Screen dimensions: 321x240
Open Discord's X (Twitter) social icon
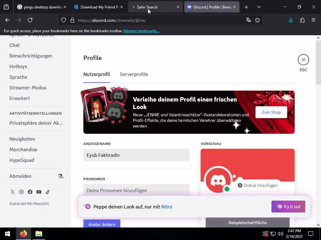click(x=13, y=192)
